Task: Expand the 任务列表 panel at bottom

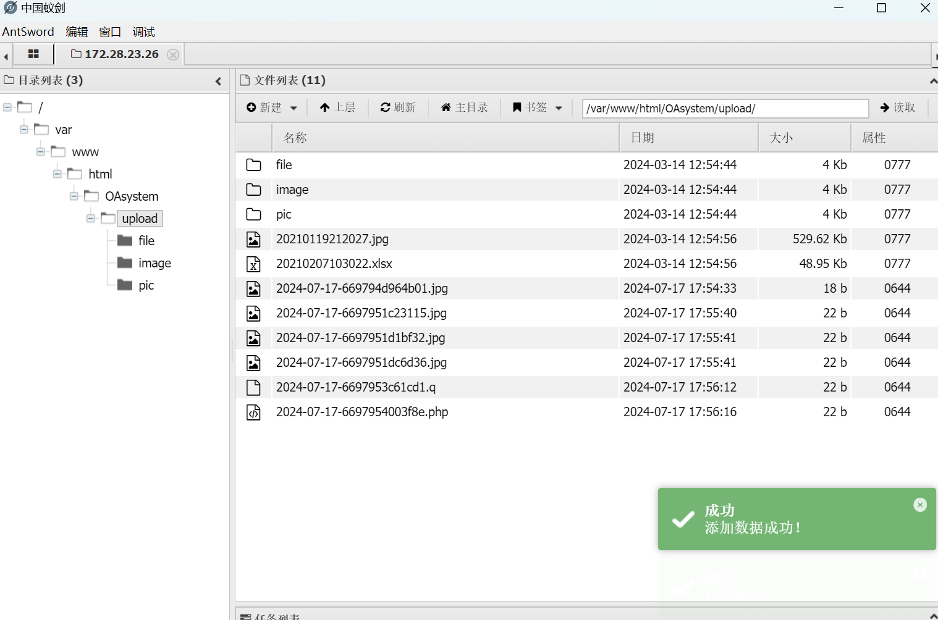Action: click(x=933, y=616)
